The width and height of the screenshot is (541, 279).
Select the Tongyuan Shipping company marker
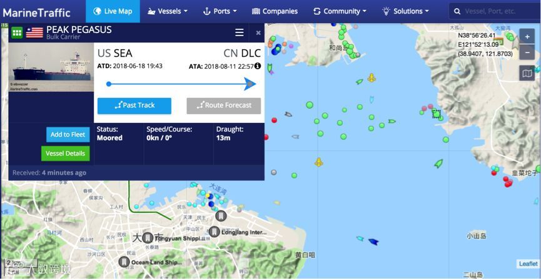(x=148, y=238)
